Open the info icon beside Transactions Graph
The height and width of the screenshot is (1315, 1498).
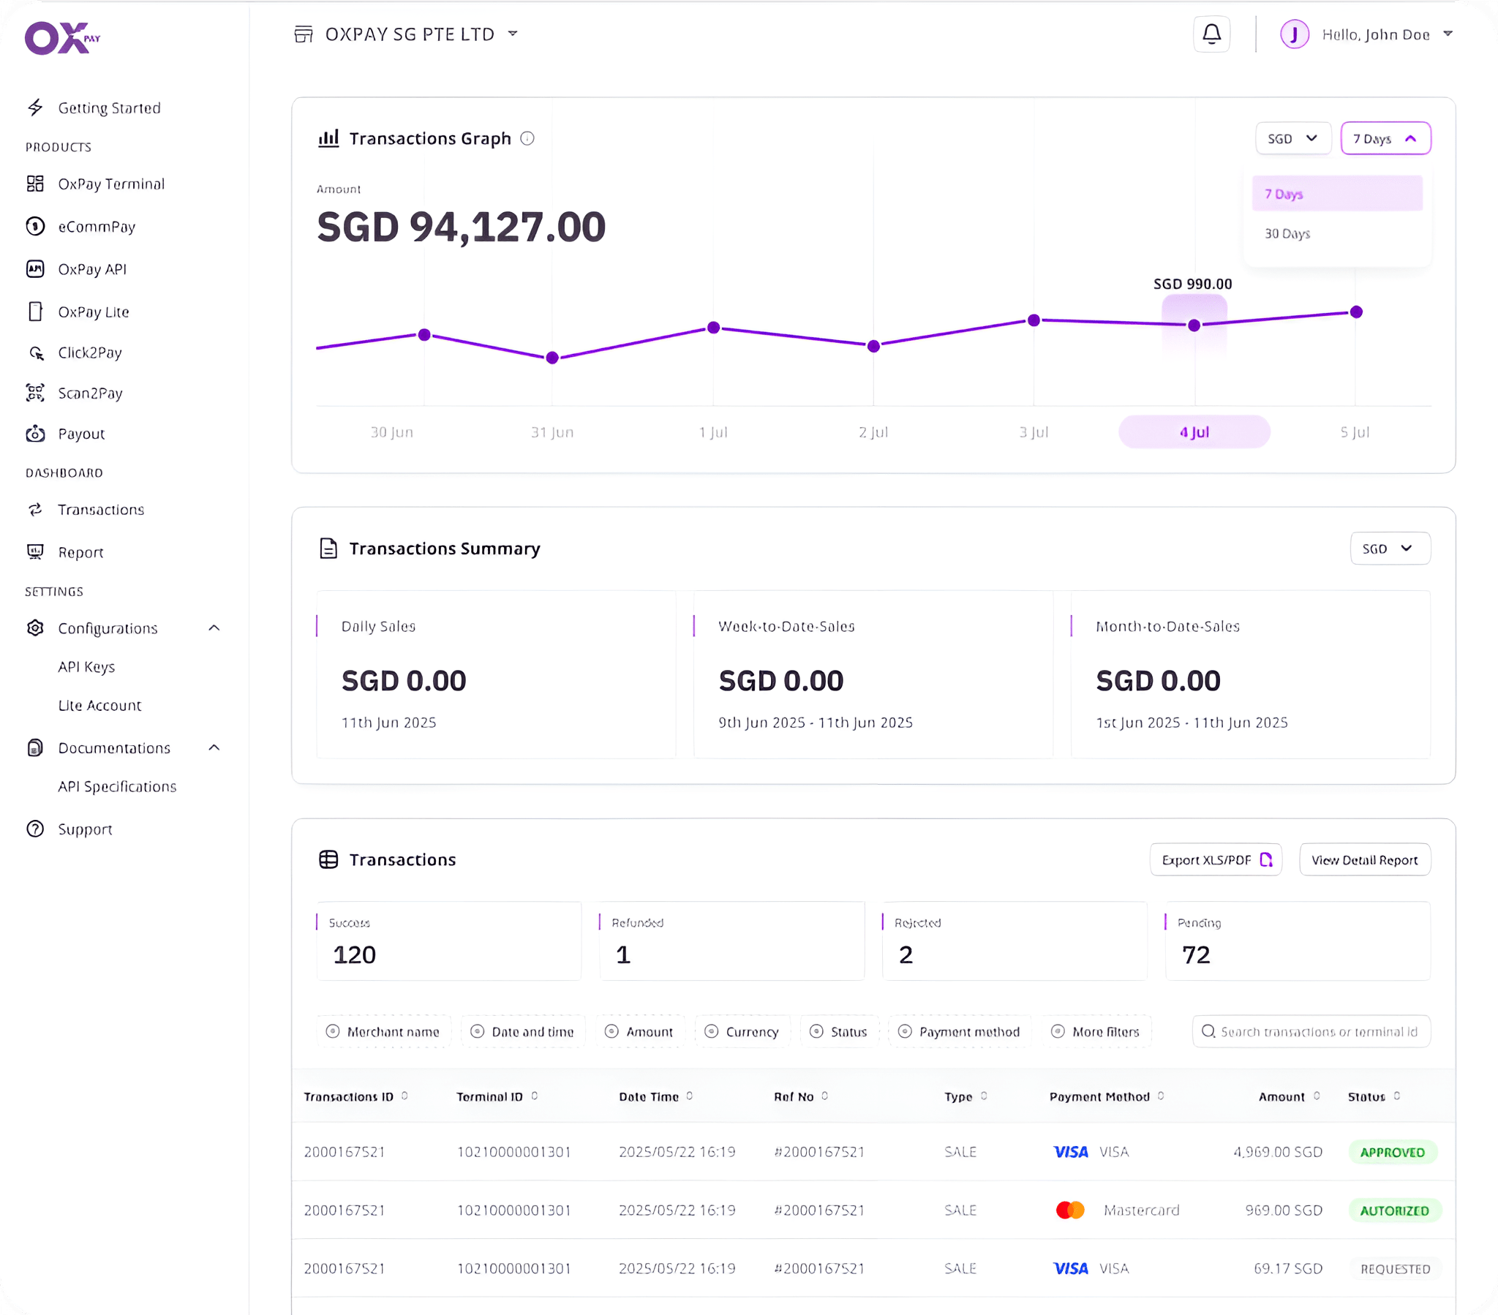pyautogui.click(x=527, y=138)
